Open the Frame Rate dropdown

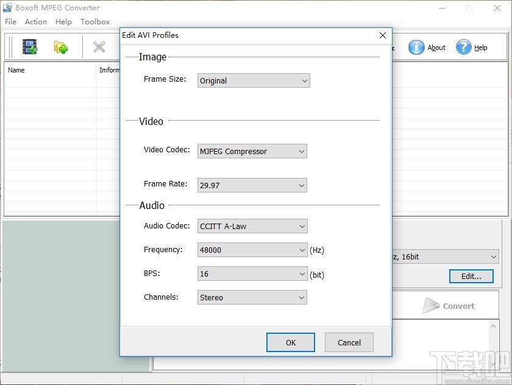point(252,185)
